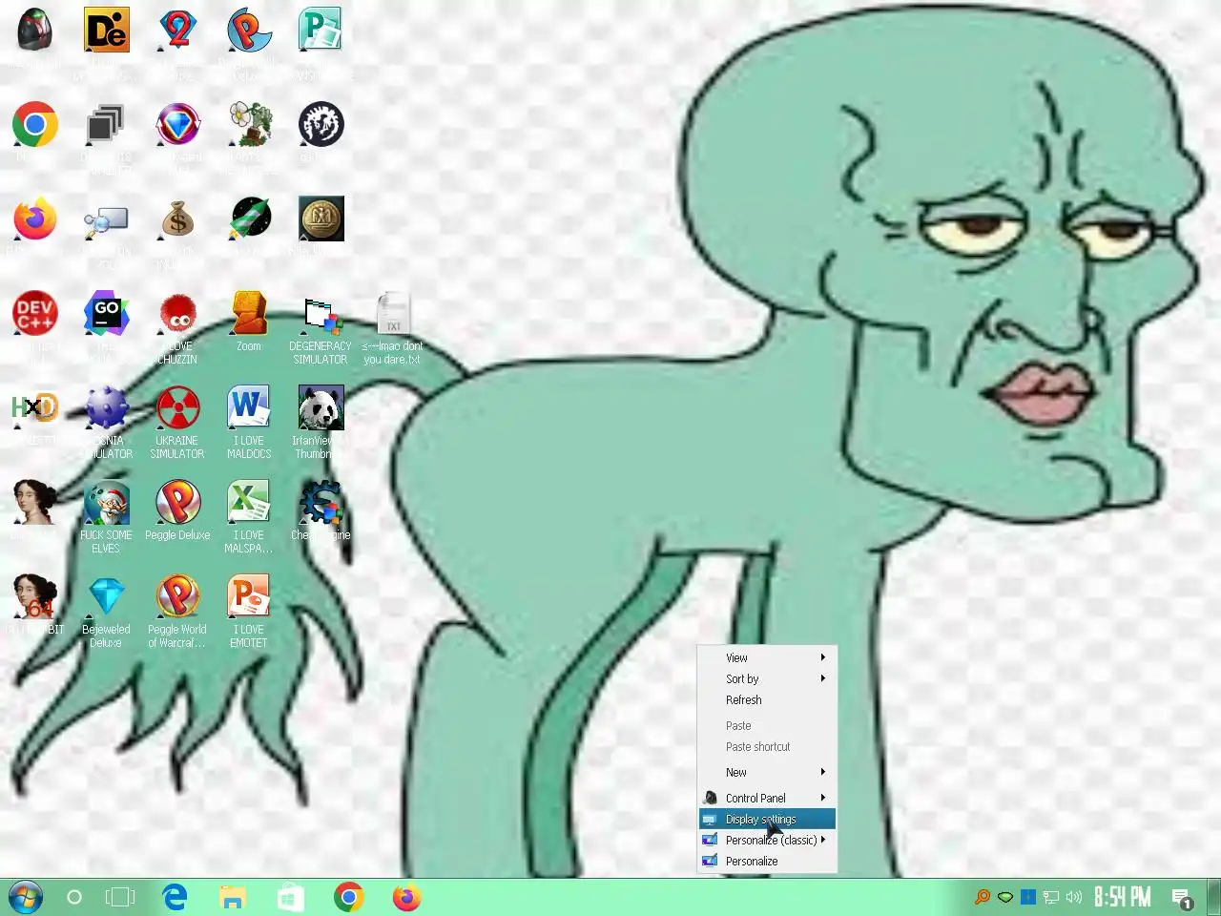Select the Zoom desktop icon
The width and height of the screenshot is (1221, 916).
[249, 314]
